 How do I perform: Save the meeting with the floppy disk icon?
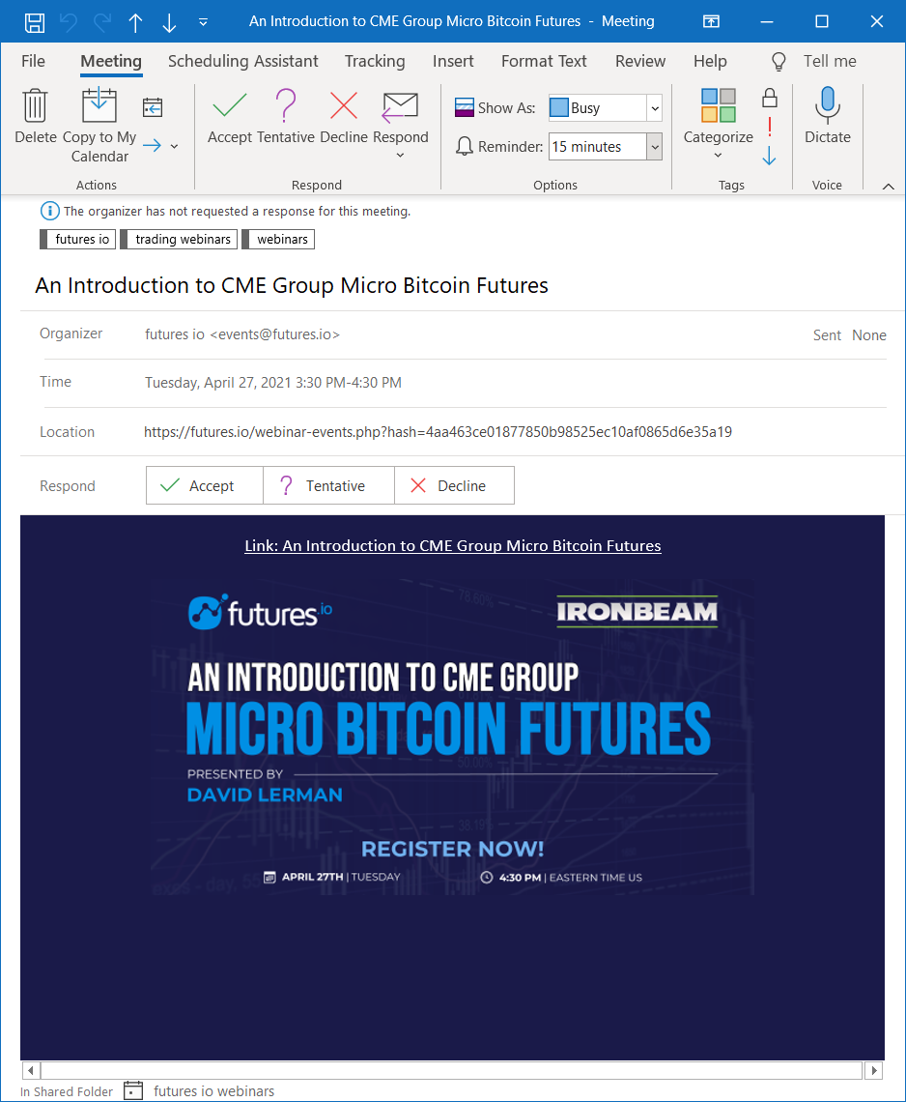35,22
